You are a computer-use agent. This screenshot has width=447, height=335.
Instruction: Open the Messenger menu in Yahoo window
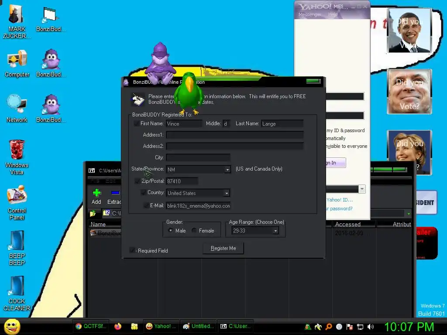point(309,14)
